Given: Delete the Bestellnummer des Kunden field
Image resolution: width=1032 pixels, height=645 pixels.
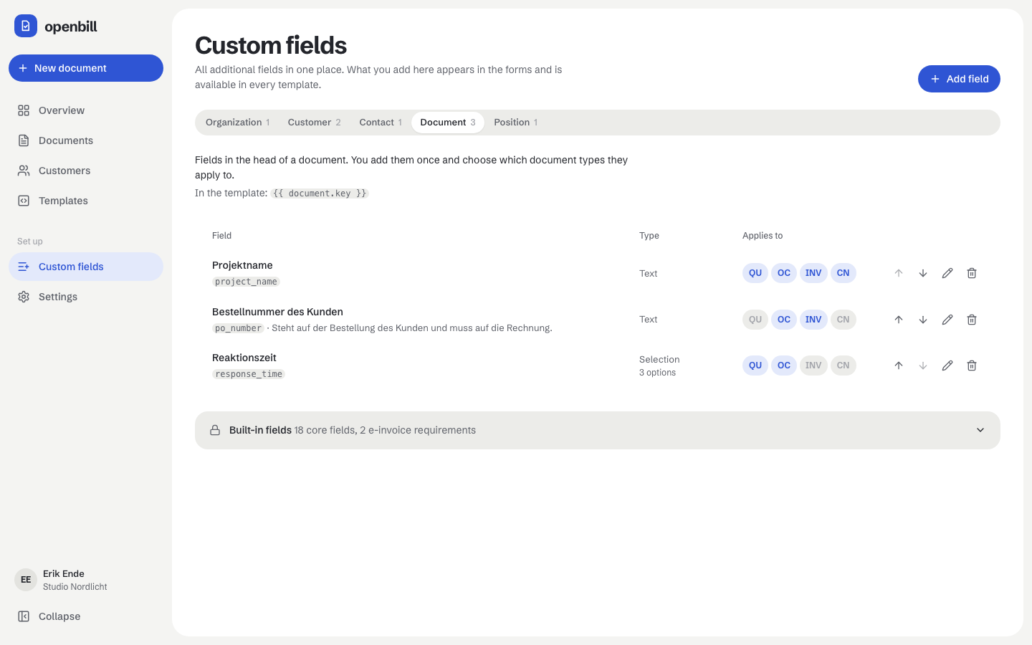Looking at the screenshot, I should (972, 320).
